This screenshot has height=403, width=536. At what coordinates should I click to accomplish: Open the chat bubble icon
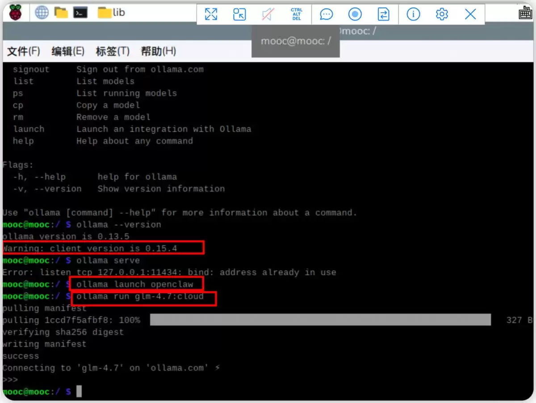click(327, 14)
